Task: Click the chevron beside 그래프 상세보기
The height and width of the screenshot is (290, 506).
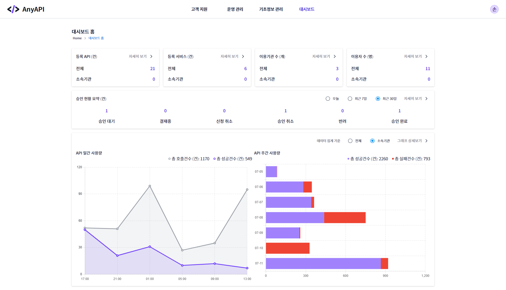Action: point(427,141)
